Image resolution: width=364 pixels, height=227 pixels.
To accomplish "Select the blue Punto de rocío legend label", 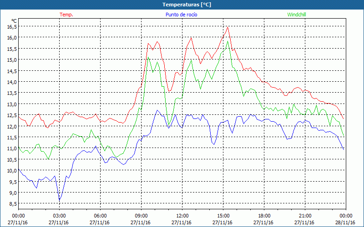I will coord(181,15).
